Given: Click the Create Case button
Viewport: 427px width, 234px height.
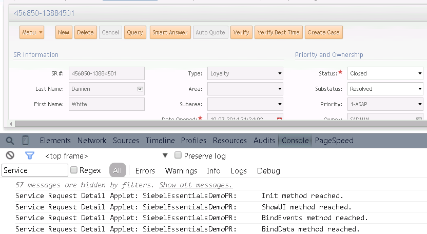Looking at the screenshot, I should click(x=324, y=32).
